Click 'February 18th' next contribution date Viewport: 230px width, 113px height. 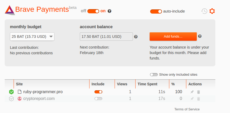92,53
